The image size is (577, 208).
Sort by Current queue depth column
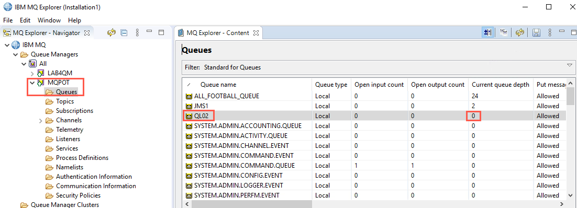click(x=501, y=85)
